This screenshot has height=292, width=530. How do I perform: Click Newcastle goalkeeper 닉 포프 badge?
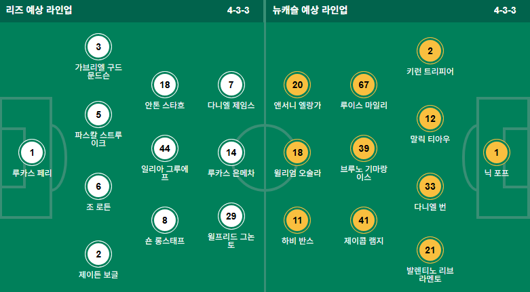(497, 152)
